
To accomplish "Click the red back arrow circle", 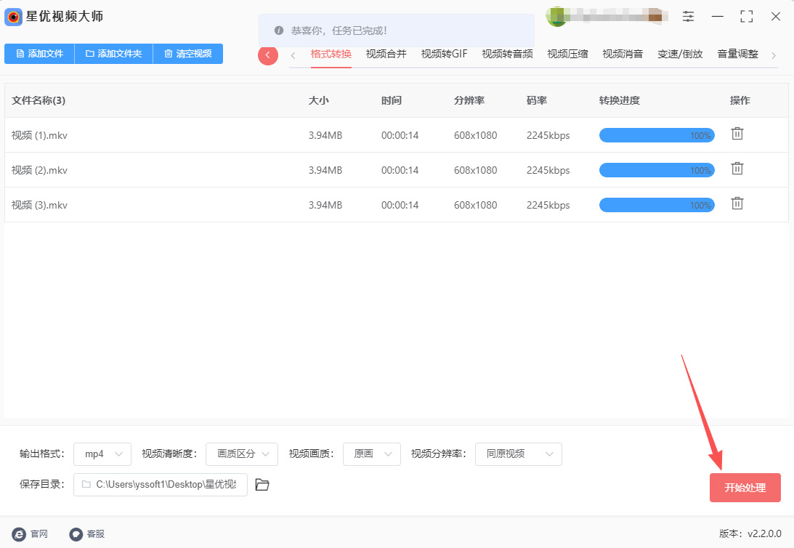I will coord(268,55).
